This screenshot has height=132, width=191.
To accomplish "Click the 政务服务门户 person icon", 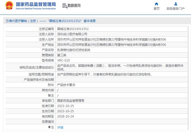I will point(175,4).
